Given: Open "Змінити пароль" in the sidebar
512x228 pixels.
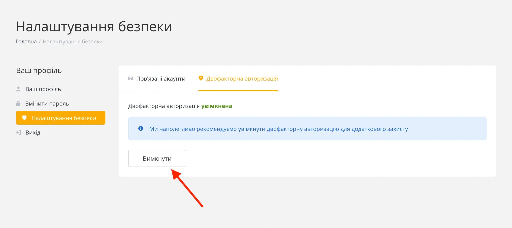Looking at the screenshot, I should click(47, 103).
